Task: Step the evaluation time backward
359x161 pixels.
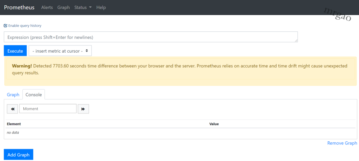Action: (12, 109)
